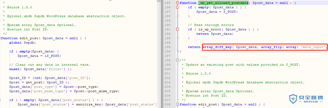Click 'function edit_post' on line 208 of the right pane
The height and width of the screenshot is (108, 328).
tap(199, 104)
